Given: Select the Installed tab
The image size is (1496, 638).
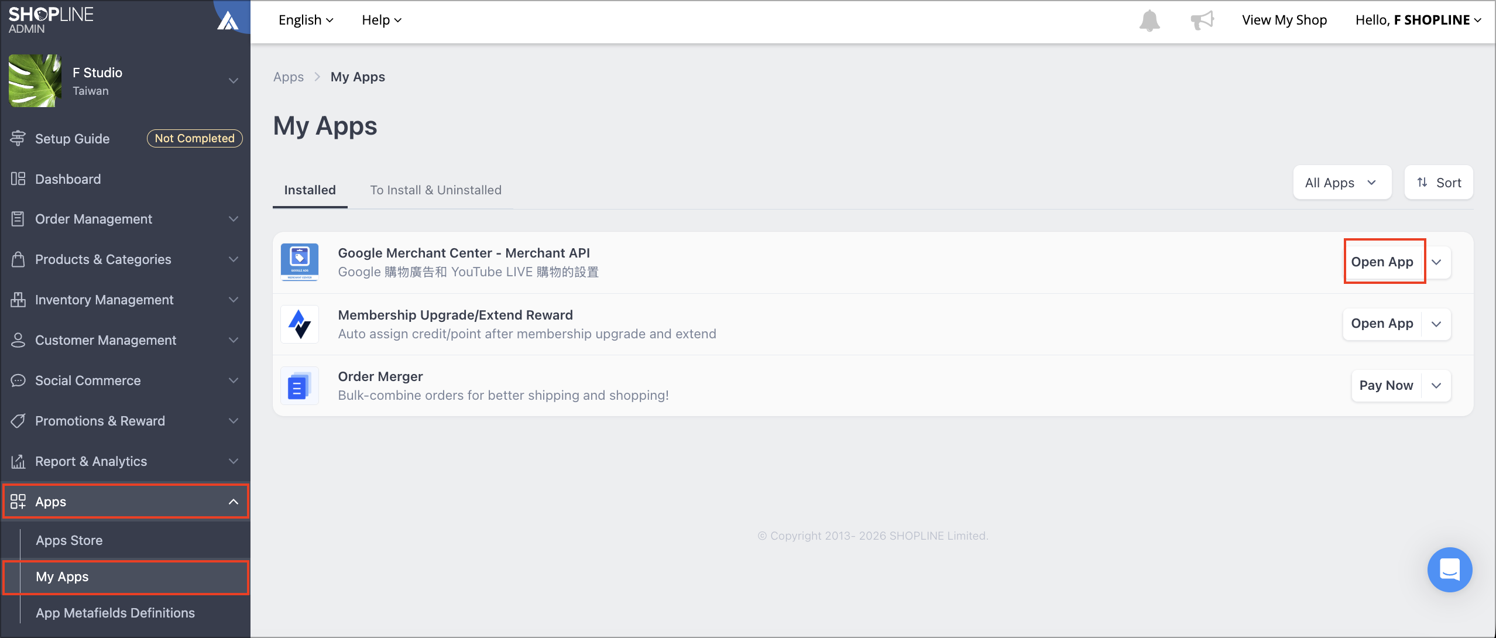Looking at the screenshot, I should (x=310, y=190).
